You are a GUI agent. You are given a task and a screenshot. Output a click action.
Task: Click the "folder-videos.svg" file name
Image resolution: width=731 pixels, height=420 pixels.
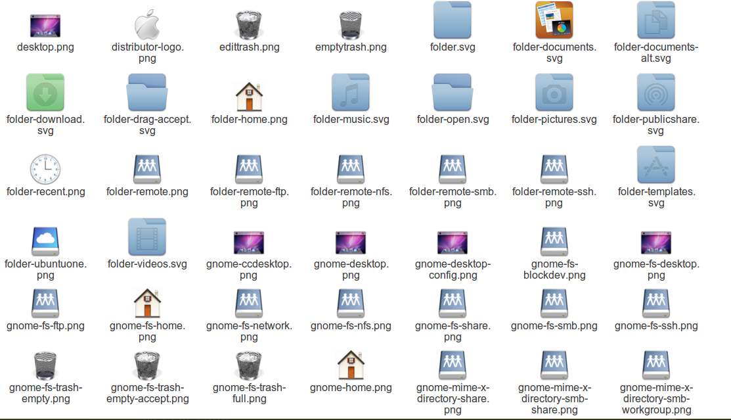[x=147, y=264]
